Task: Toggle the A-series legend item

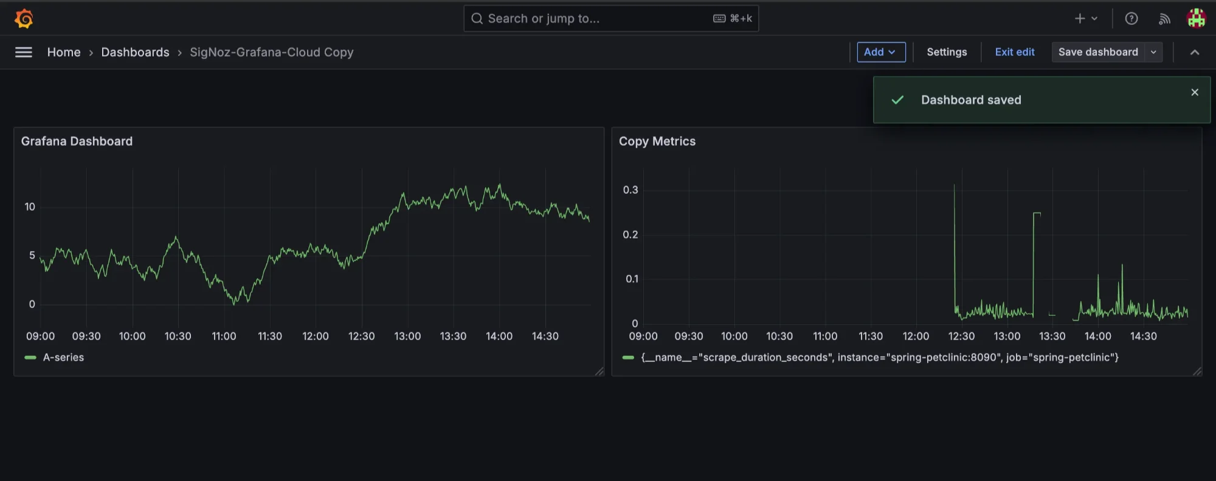Action: click(x=63, y=358)
